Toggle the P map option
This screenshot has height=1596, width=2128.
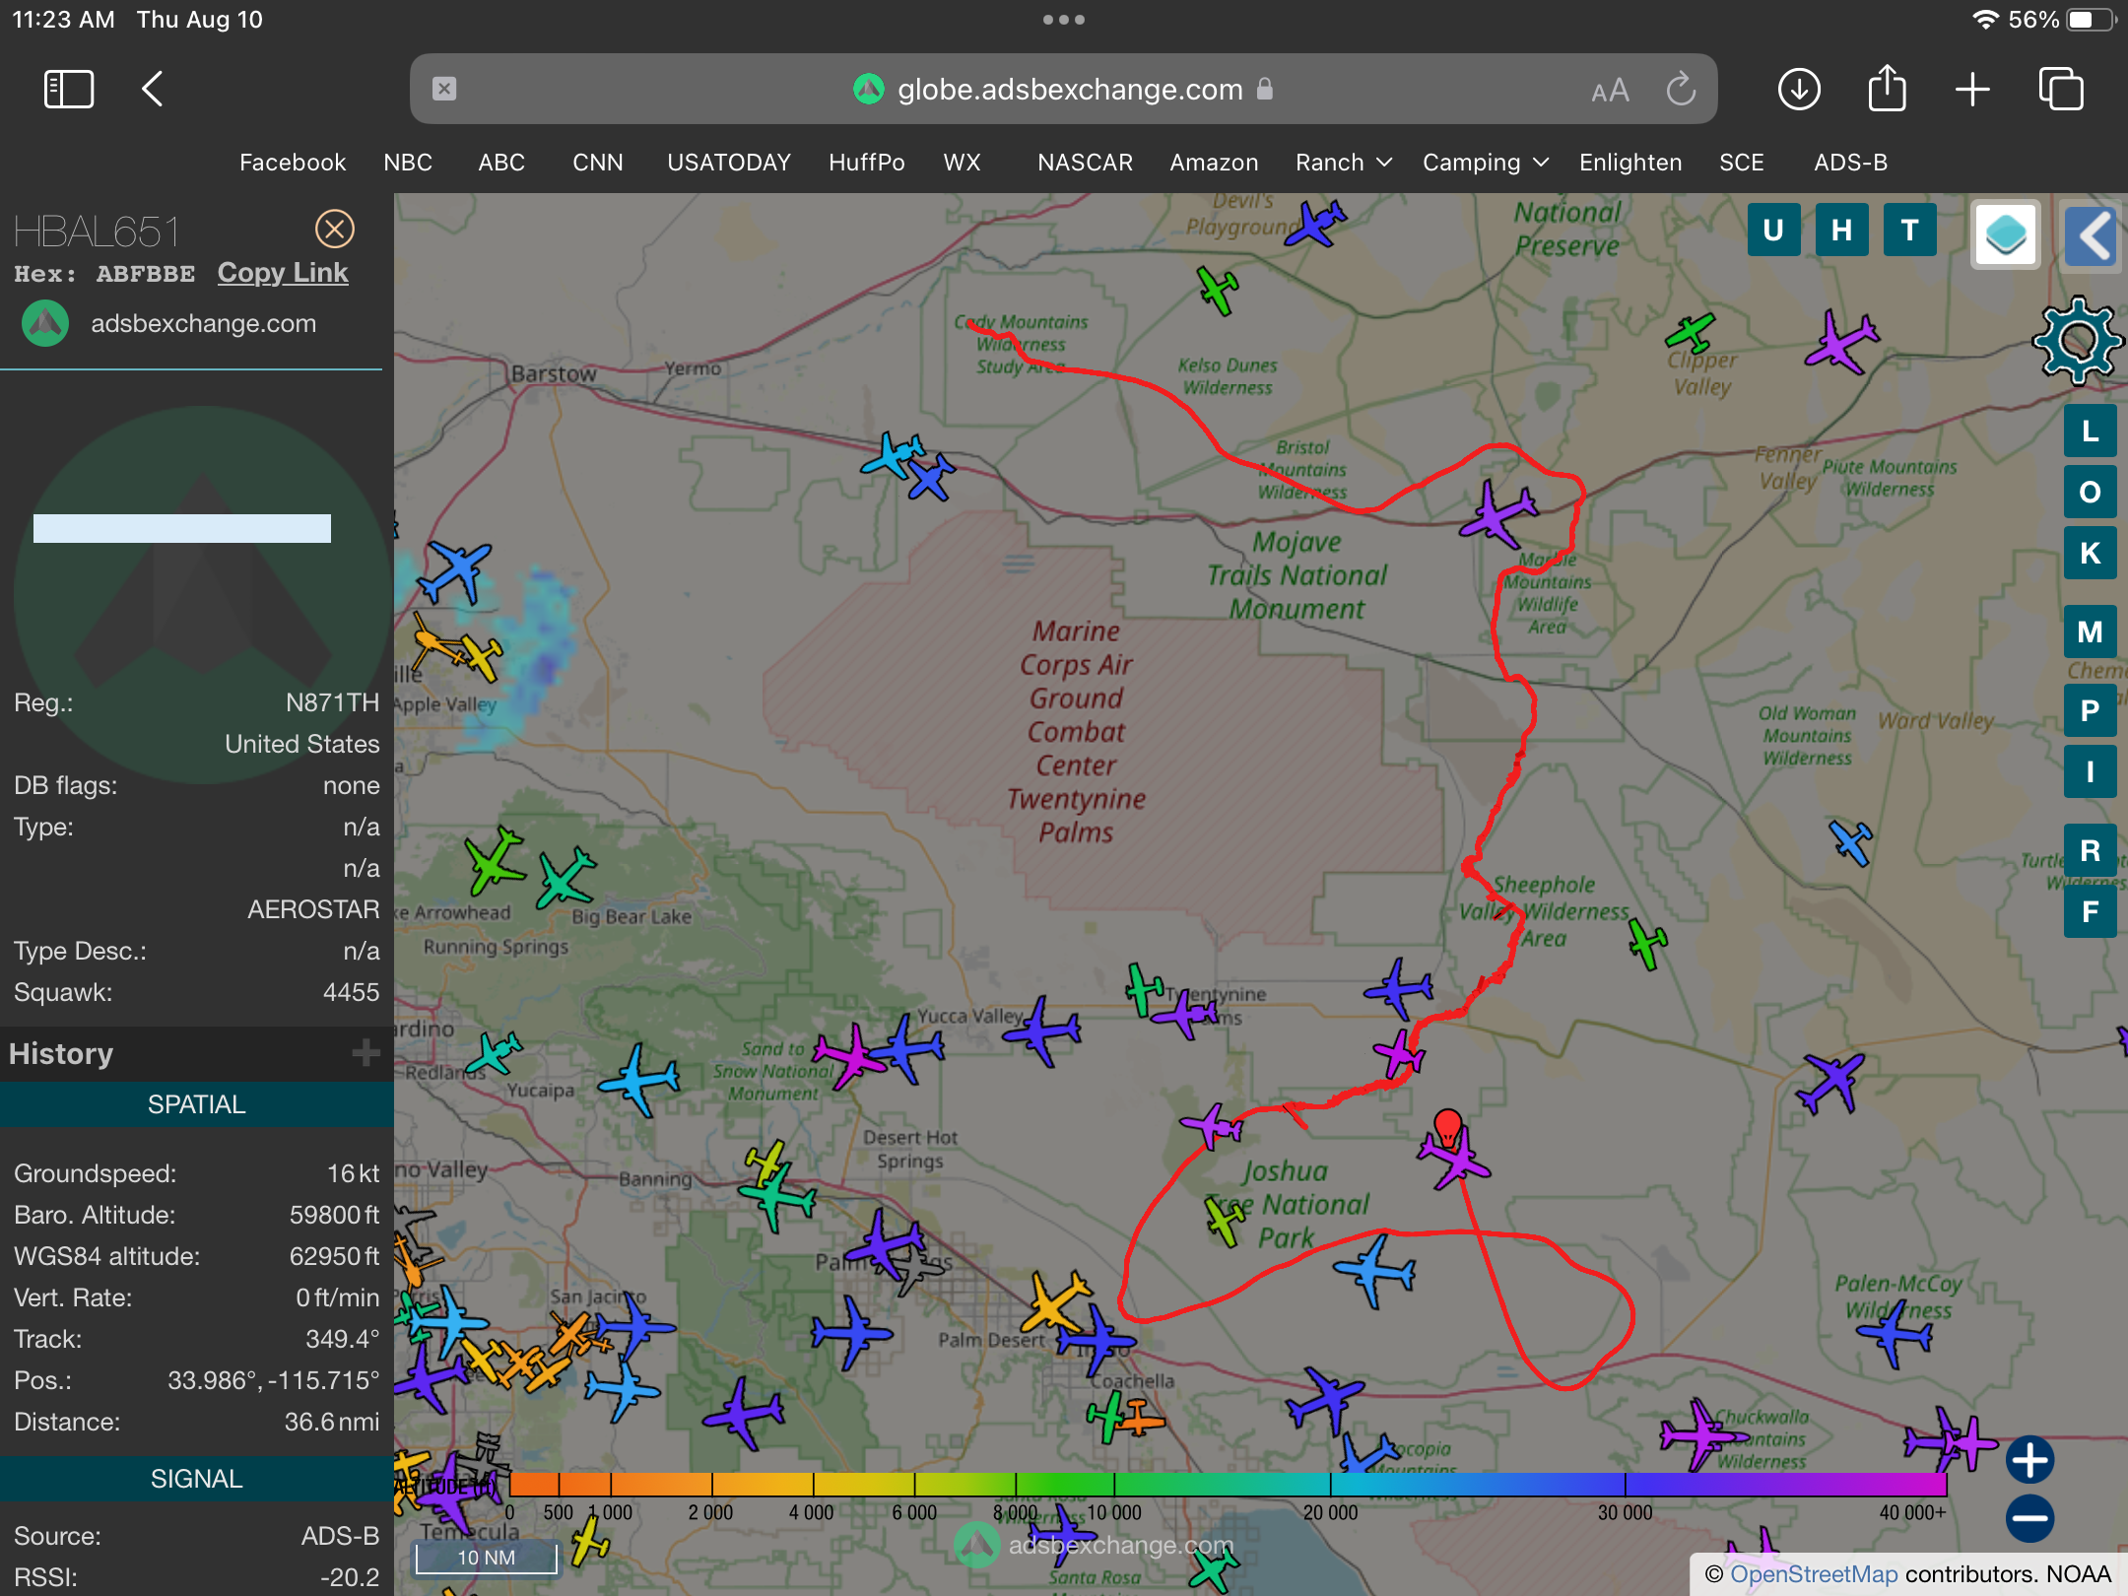click(x=2090, y=710)
